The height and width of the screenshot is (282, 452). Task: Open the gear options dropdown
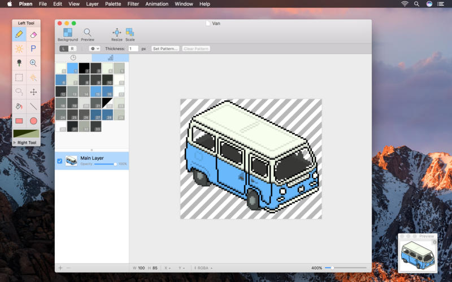tap(94, 49)
